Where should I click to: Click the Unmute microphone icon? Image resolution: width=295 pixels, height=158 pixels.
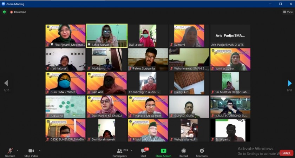click(x=10, y=151)
